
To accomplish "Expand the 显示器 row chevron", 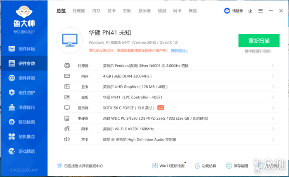I will [x=273, y=108].
